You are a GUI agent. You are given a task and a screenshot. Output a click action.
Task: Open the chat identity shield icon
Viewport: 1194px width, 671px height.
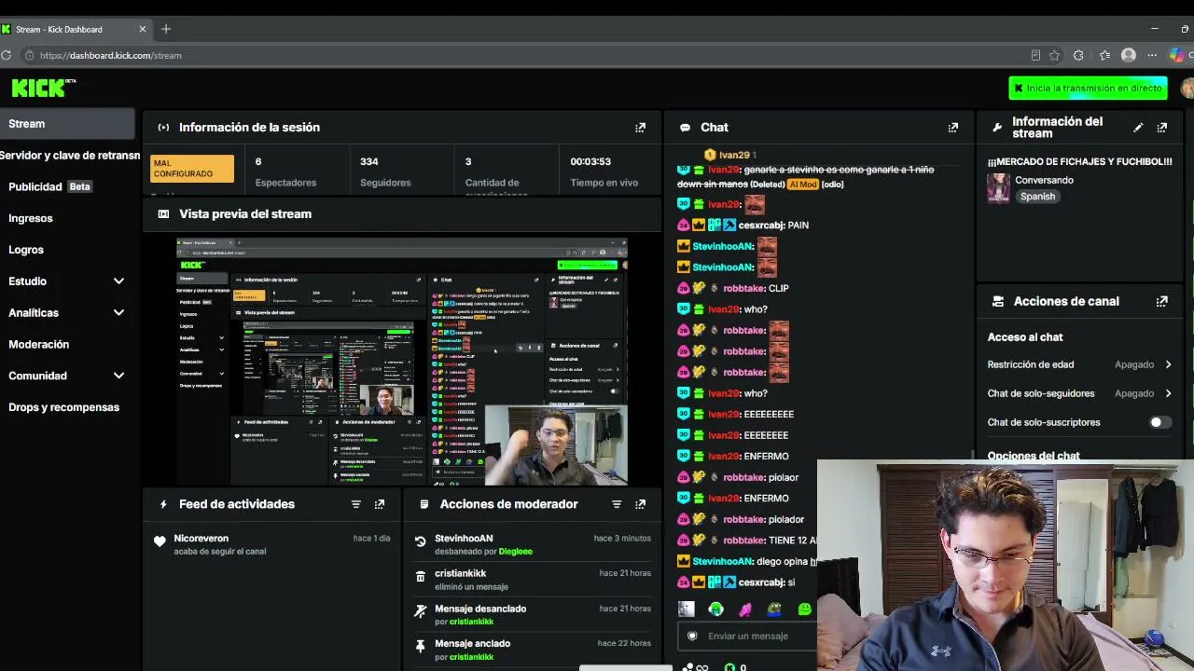[x=692, y=636]
